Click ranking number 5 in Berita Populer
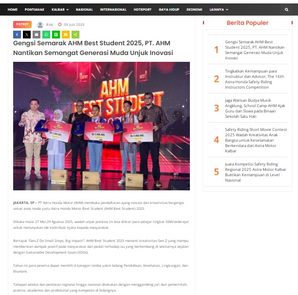This screenshot has height=295, width=298. [x=216, y=172]
